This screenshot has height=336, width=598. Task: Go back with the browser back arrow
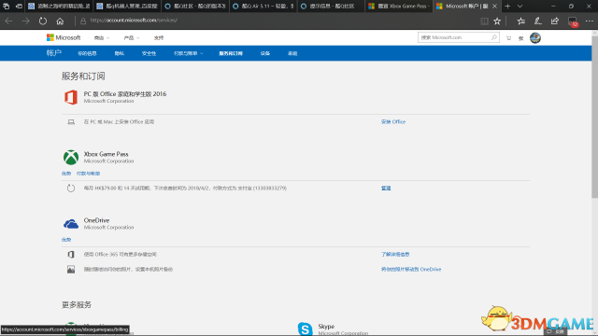point(8,21)
